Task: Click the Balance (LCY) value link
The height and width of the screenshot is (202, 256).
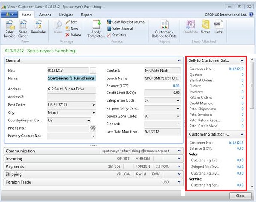Action: point(176,86)
